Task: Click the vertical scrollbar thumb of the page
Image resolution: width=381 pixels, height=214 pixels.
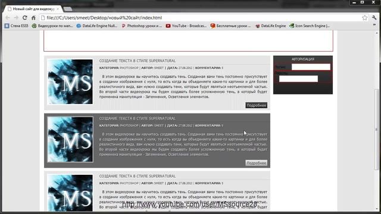Action: [377, 129]
